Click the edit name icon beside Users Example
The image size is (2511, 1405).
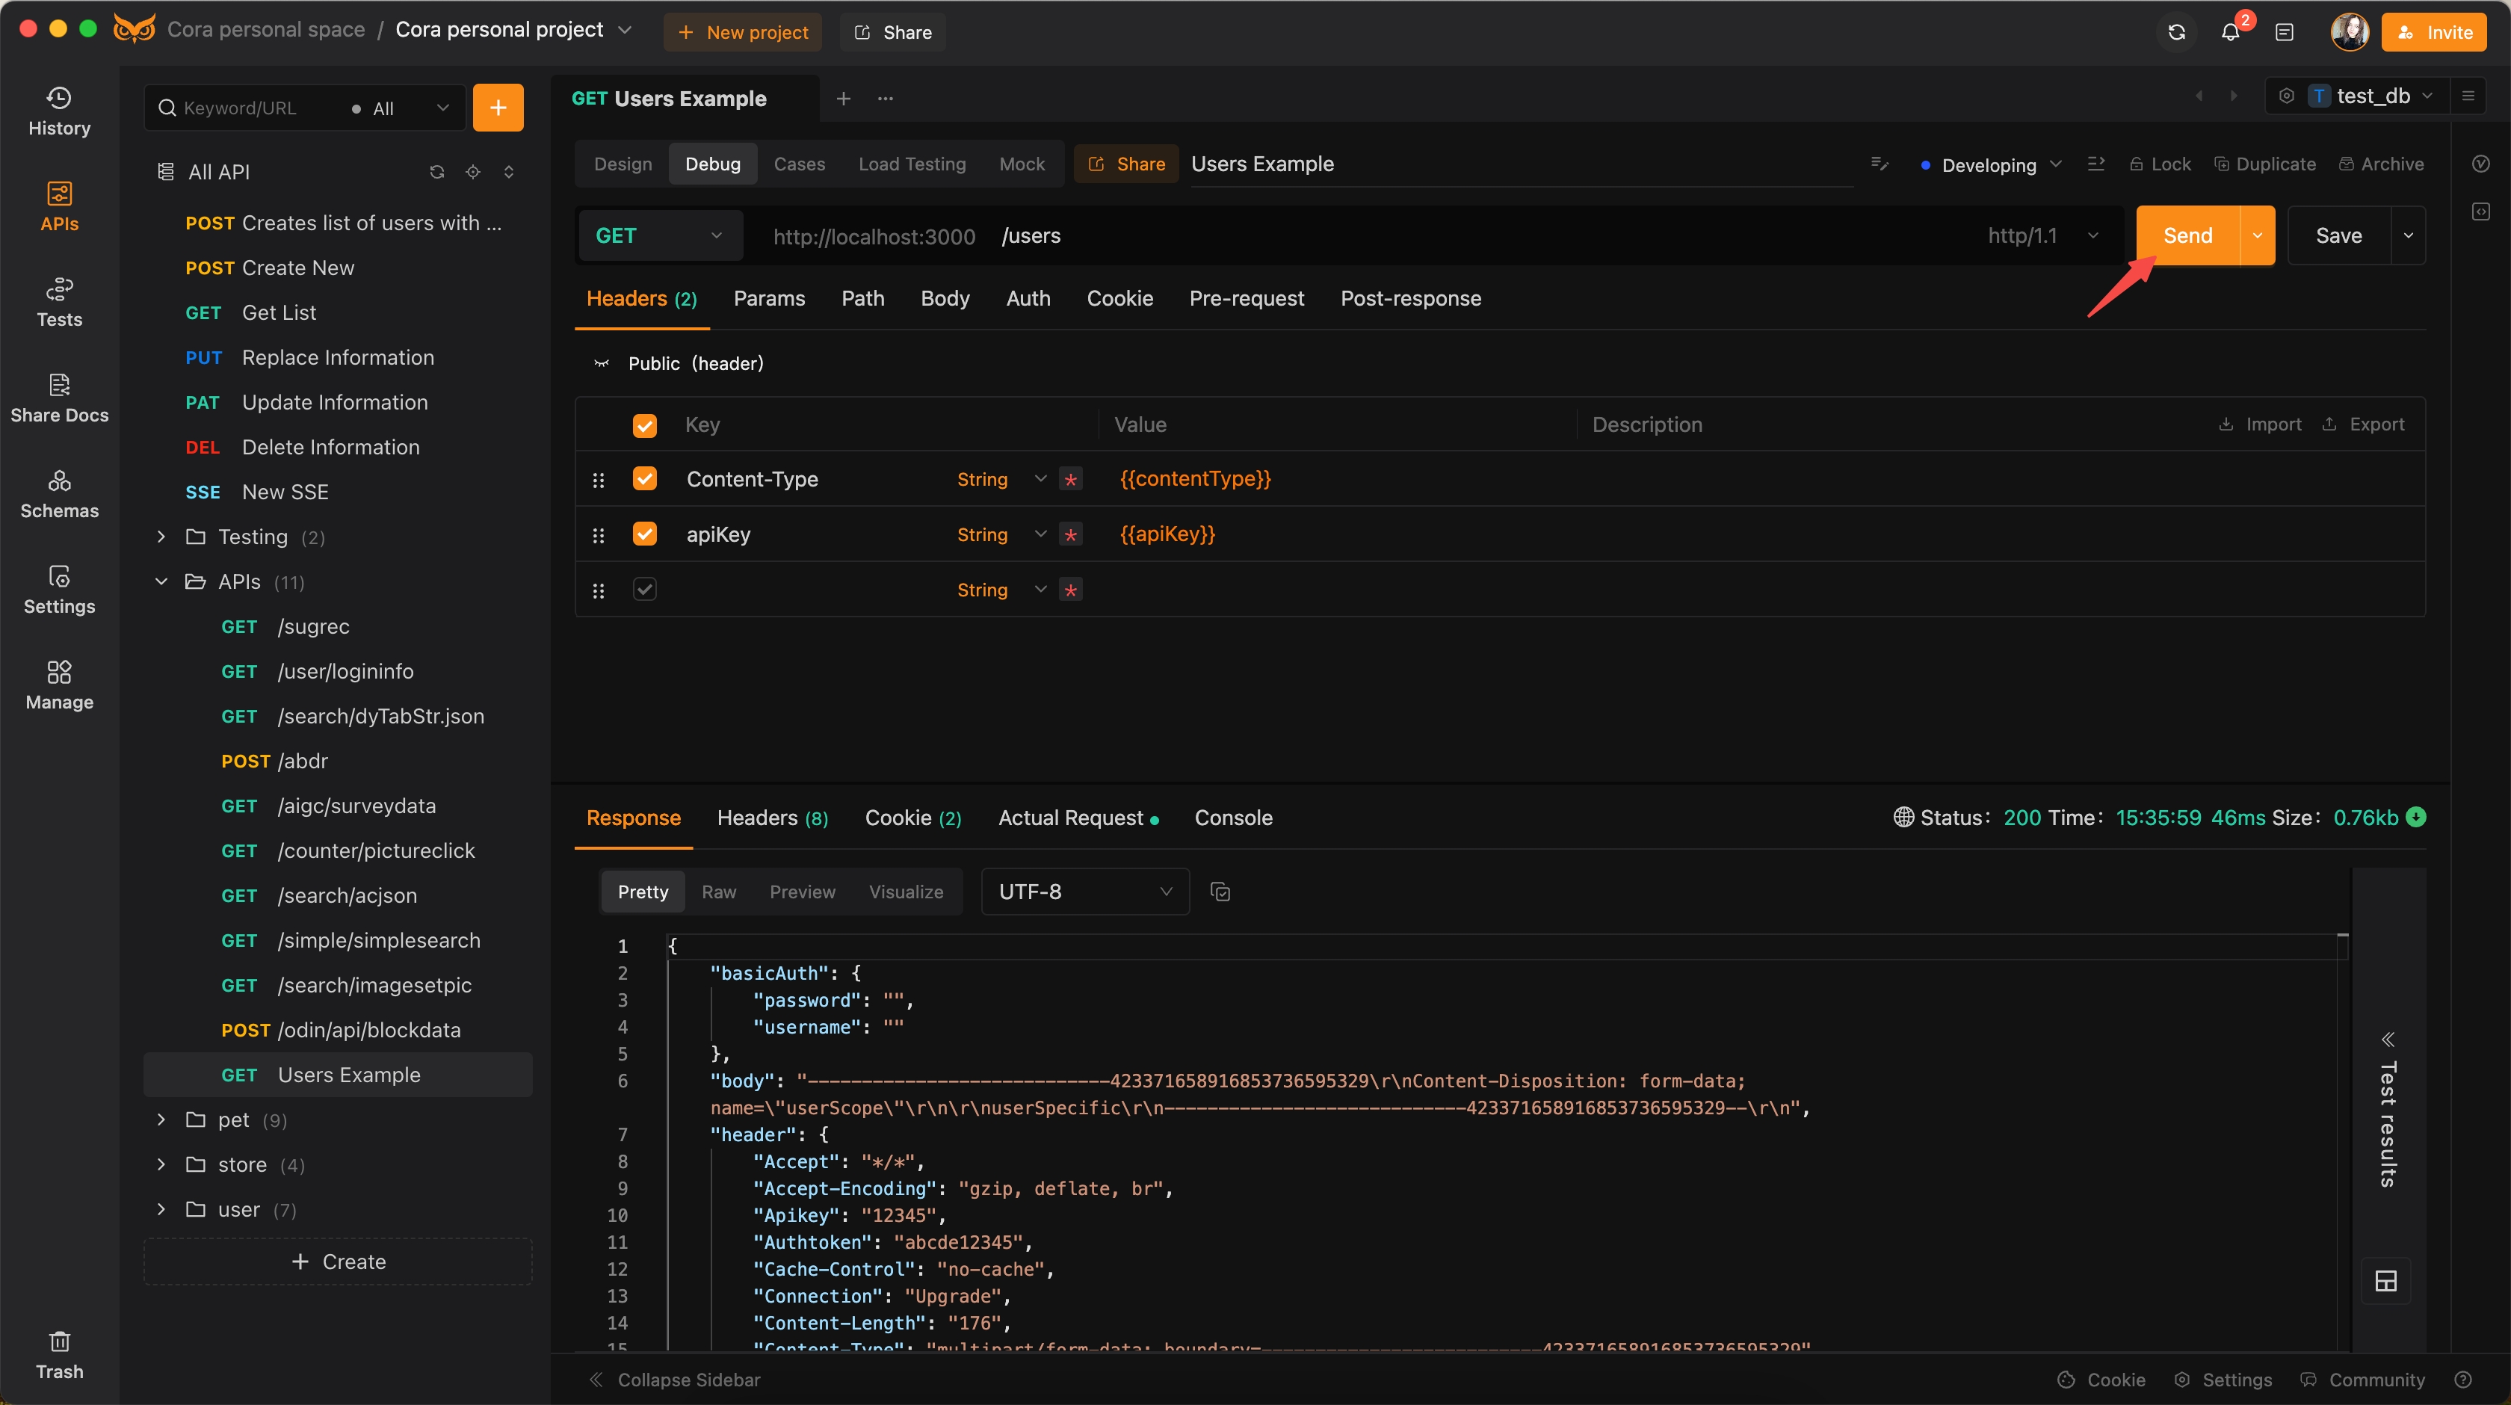click(x=1880, y=164)
